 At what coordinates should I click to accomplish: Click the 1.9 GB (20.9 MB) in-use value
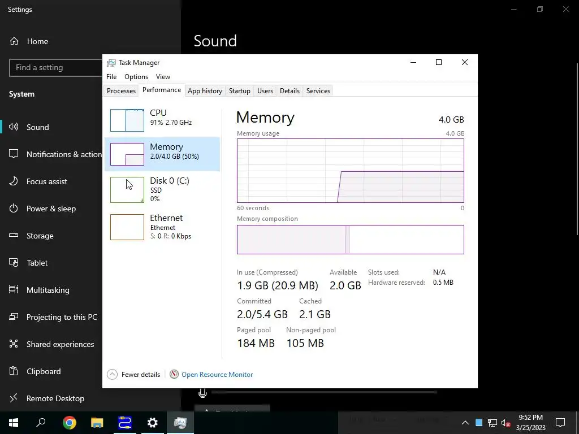[278, 285]
